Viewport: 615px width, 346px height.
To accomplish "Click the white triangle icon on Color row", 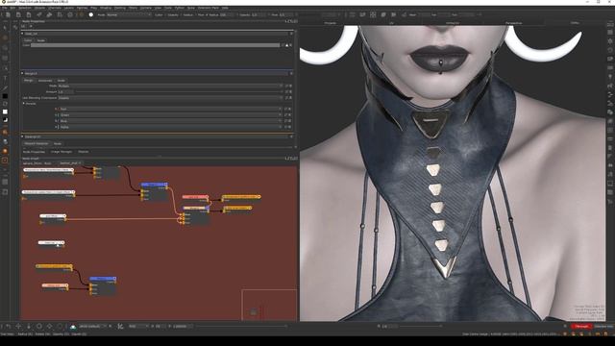I will coord(286,45).
